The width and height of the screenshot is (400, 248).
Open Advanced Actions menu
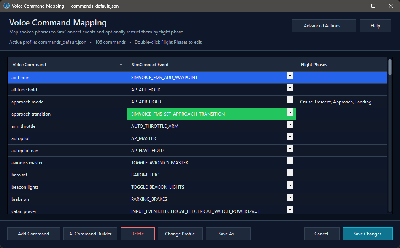pos(324,26)
